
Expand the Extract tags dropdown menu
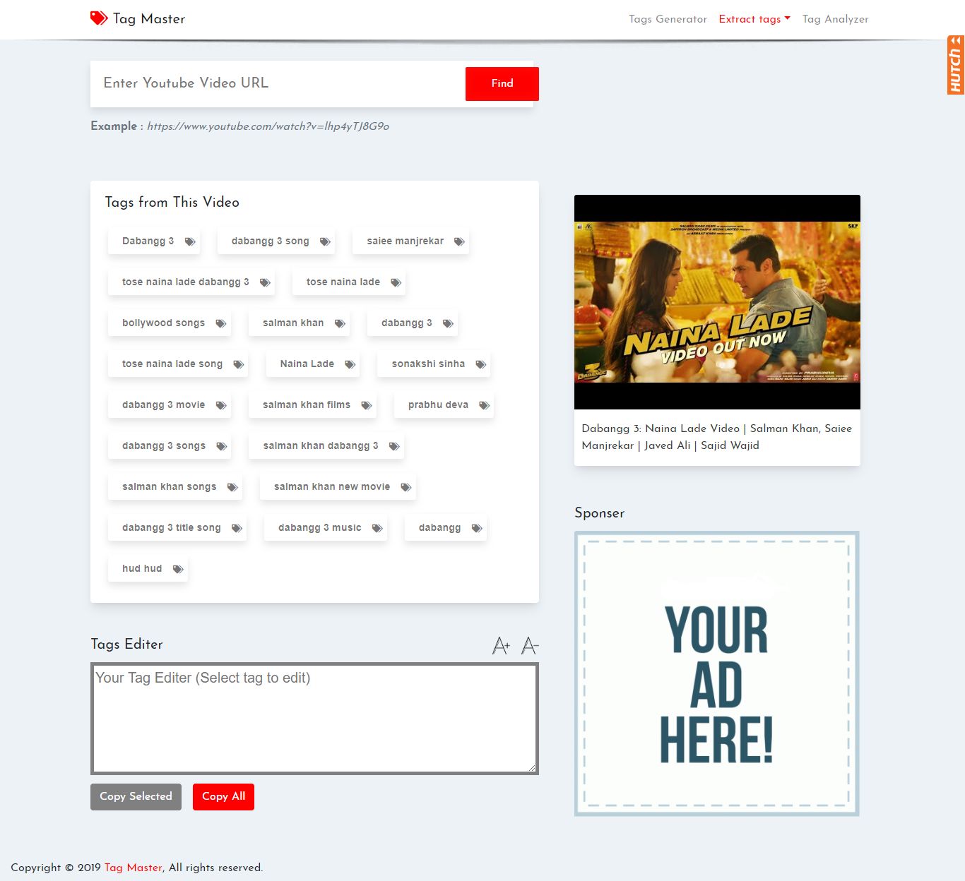[754, 19]
